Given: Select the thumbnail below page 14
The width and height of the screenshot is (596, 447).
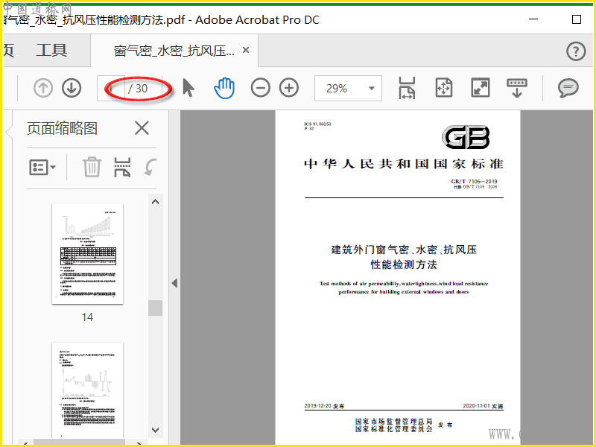Looking at the screenshot, I should coord(87,390).
